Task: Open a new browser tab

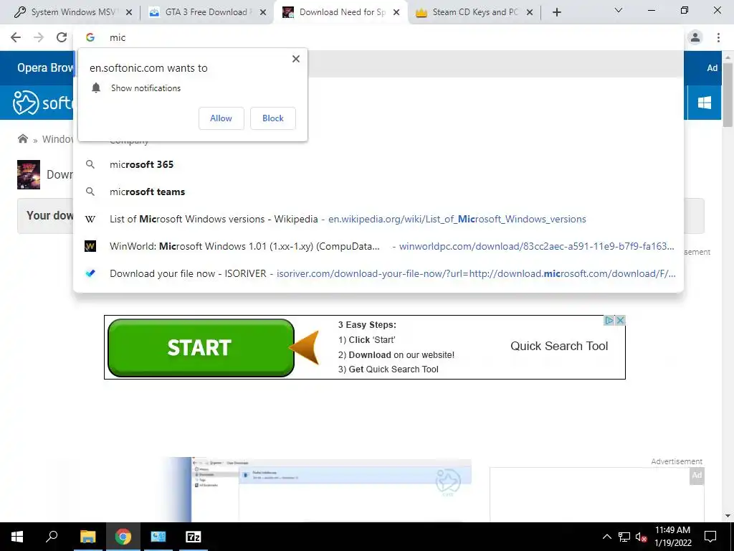Action: (x=556, y=13)
